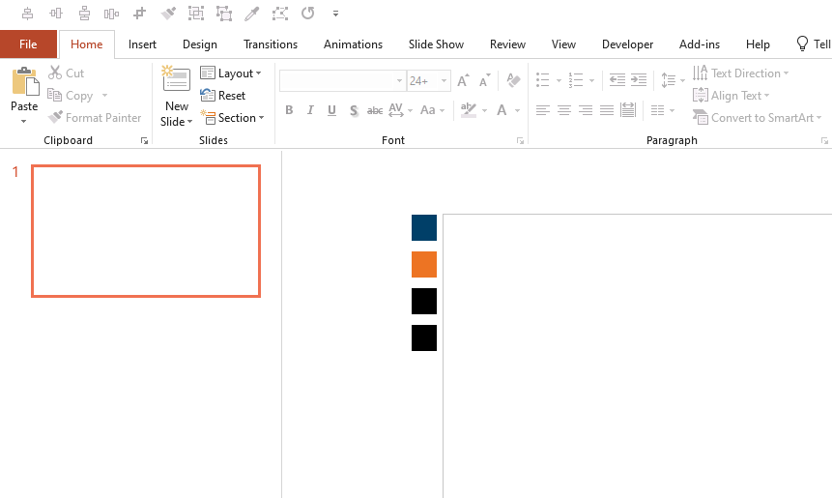Screen dimensions: 832x498
Task: Open the Layout dropdown
Action: tap(231, 73)
